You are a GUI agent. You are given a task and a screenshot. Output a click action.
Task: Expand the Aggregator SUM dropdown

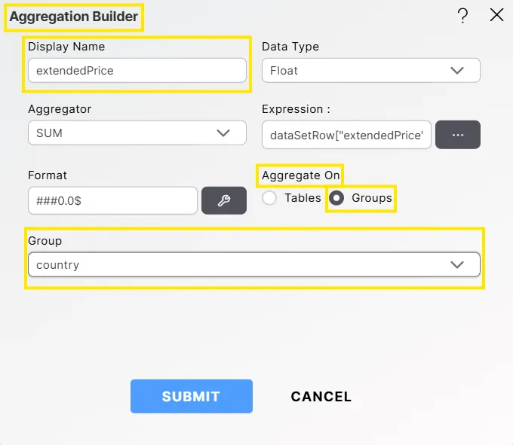point(137,133)
